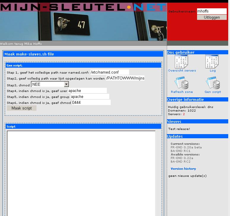The width and height of the screenshot is (230, 216).
Task: Click the Maak script button
Action: pyautogui.click(x=22, y=108)
